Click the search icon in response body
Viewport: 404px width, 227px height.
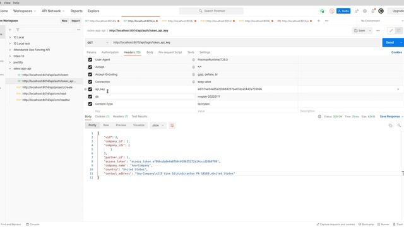(x=399, y=125)
